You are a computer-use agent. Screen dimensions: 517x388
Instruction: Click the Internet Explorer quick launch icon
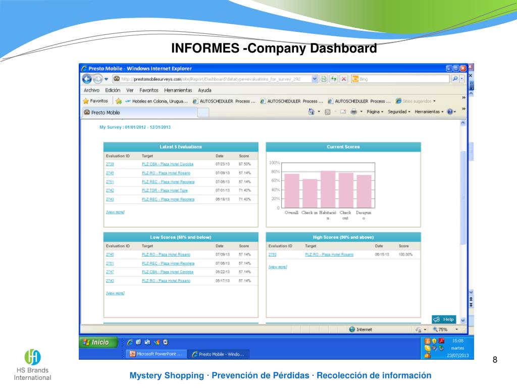point(130,342)
